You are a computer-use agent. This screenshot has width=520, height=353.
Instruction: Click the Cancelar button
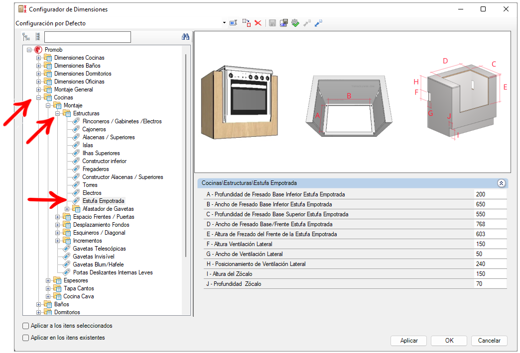489,341
